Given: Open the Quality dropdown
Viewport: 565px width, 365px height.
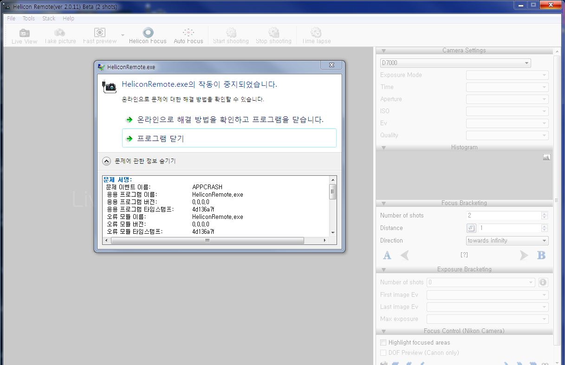Looking at the screenshot, I should pyautogui.click(x=507, y=135).
